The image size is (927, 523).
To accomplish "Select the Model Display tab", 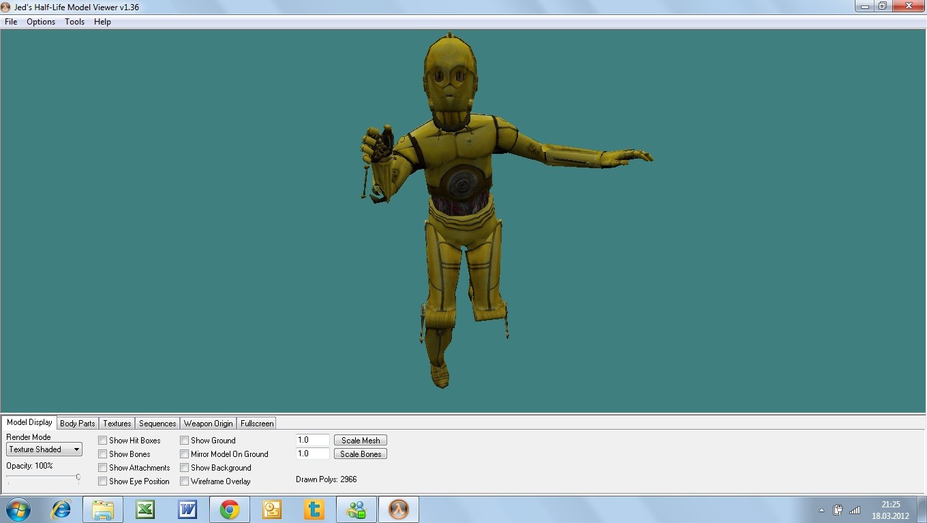I will [x=29, y=422].
